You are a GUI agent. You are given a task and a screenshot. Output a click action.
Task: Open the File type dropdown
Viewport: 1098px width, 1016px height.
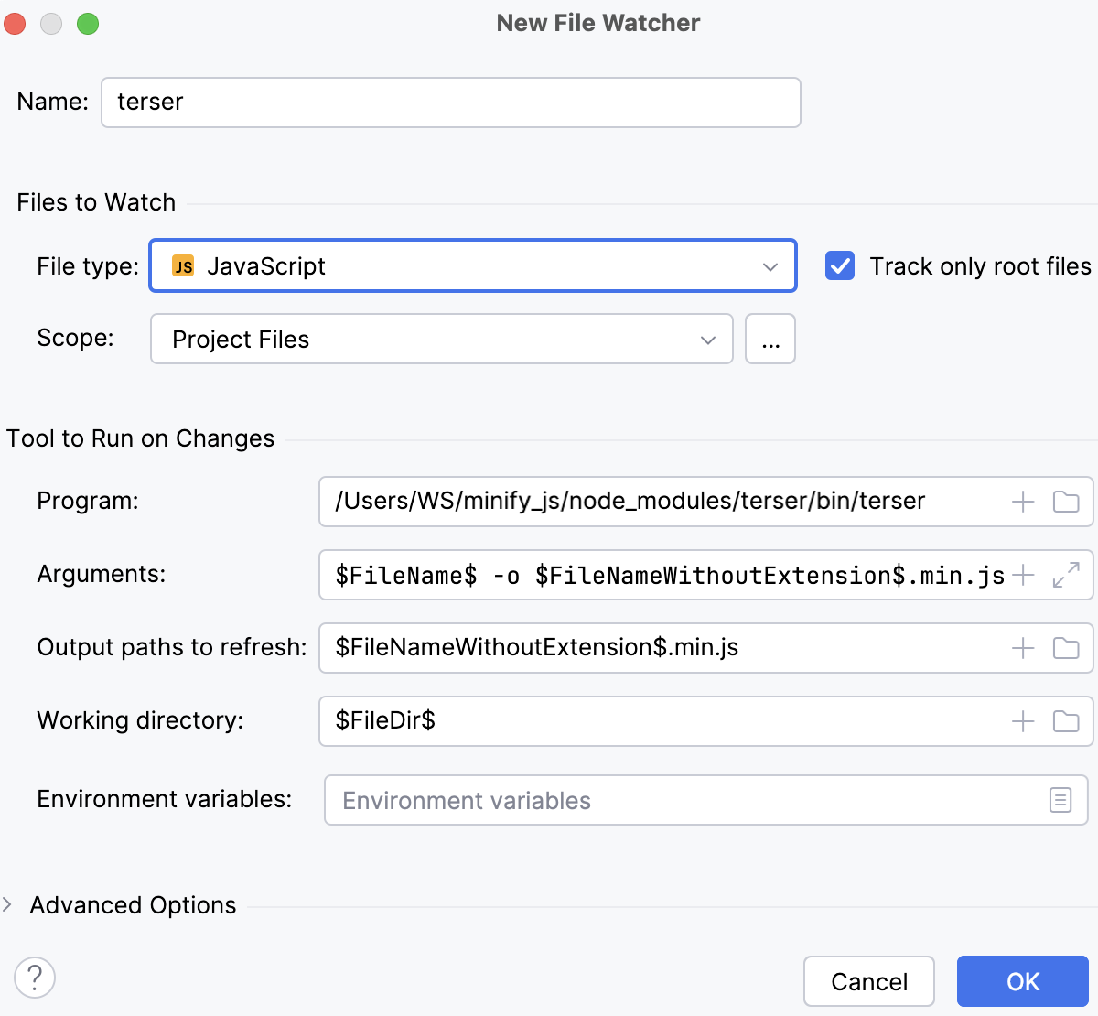tap(769, 265)
